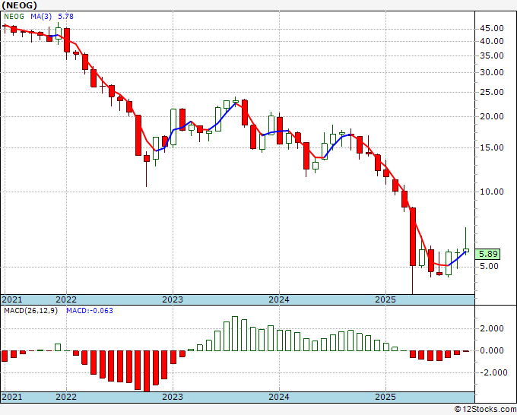Image resolution: width=517 pixels, height=415 pixels.
Task: Click 2022 on the price chart timeline
Action: 66,299
